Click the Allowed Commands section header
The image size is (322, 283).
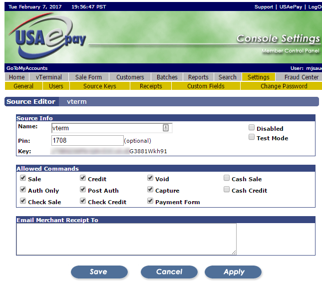click(47, 169)
